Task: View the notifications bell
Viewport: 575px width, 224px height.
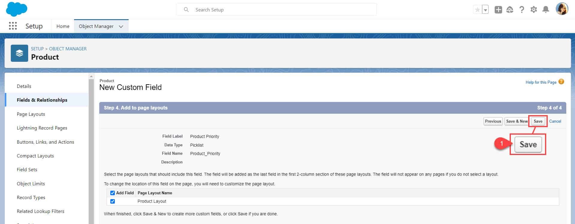Action: [546, 10]
